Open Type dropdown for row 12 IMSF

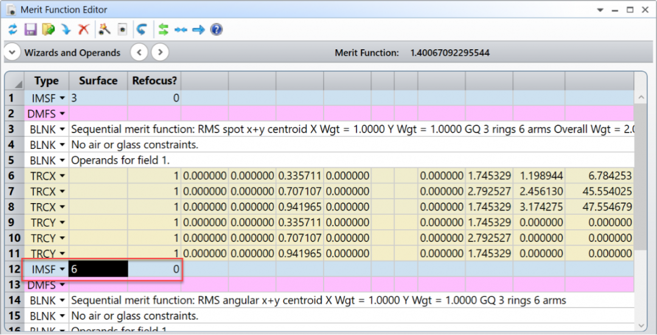(62, 269)
